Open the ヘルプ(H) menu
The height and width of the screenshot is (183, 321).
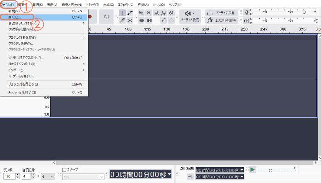(x=175, y=5)
